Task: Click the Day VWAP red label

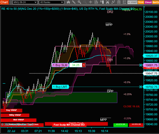Action: tap(11, 110)
